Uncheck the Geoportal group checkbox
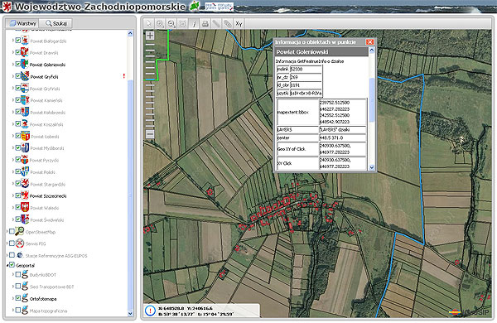The height and width of the screenshot is (323, 497). (12, 265)
